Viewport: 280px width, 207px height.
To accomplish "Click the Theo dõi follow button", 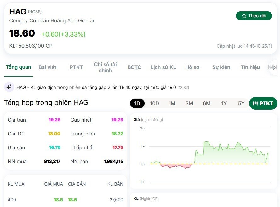I will [x=254, y=15].
